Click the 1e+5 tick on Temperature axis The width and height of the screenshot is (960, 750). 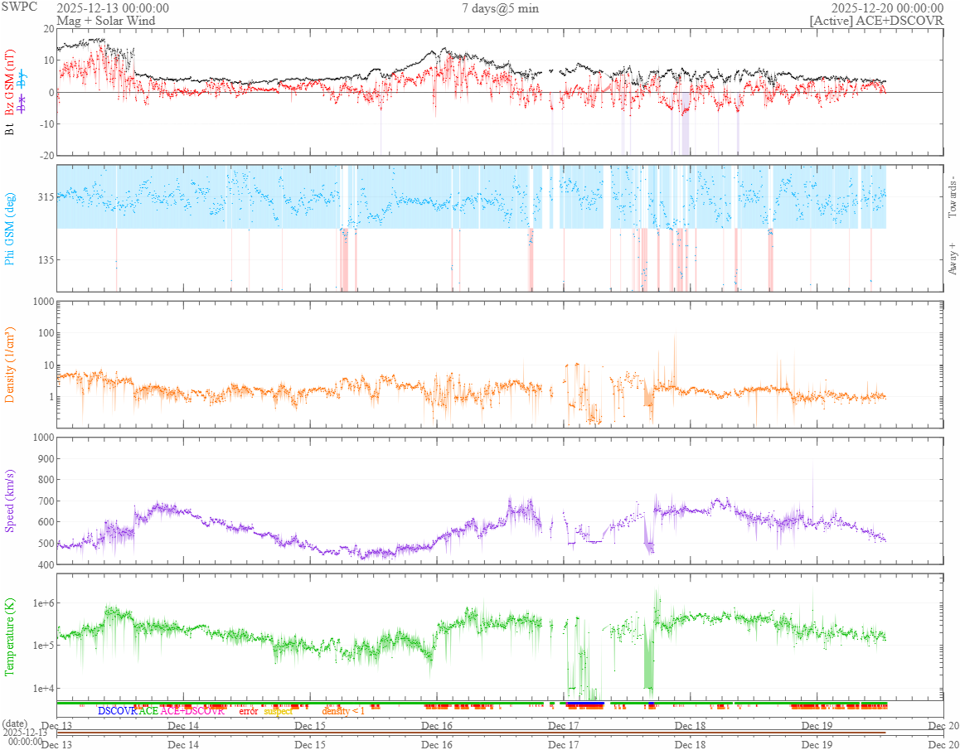(x=43, y=646)
